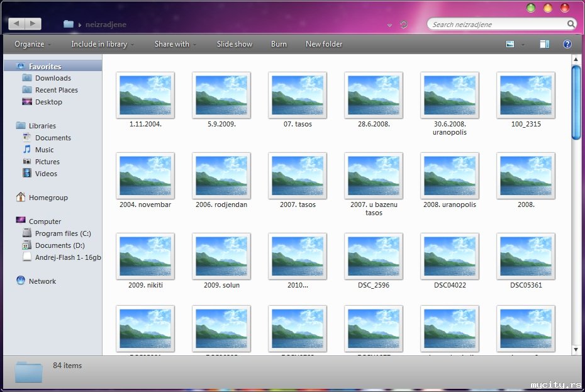Open Documents (D:) drive
The width and height of the screenshot is (585, 392).
pos(60,245)
